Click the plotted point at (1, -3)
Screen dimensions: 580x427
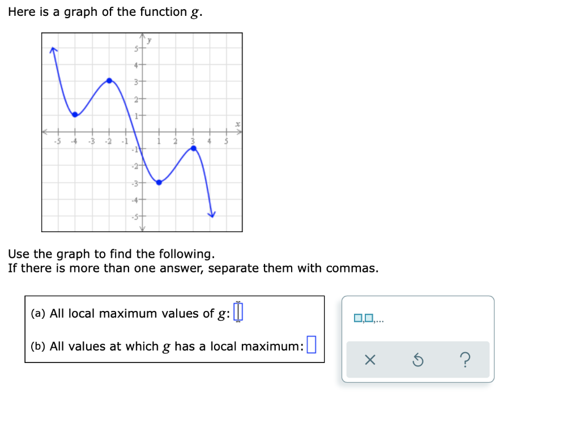[158, 182]
